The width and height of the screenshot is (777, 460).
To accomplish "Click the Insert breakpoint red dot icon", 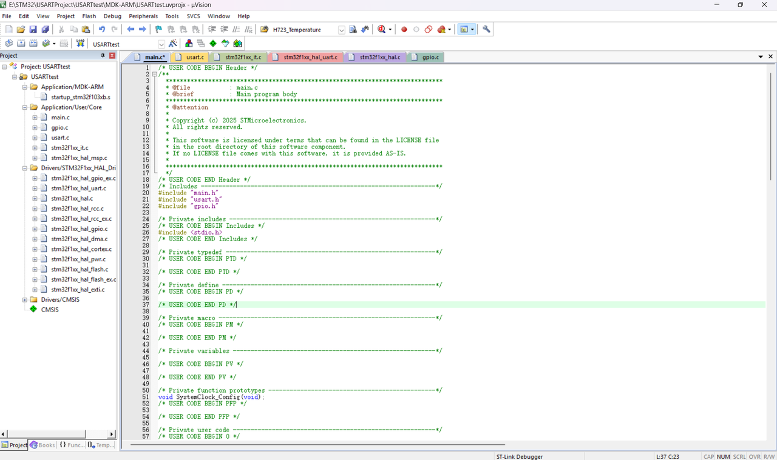I will pos(404,29).
